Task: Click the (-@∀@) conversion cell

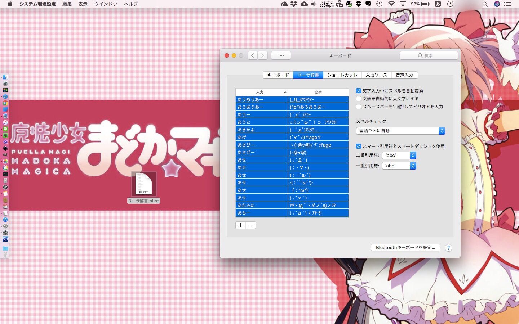Action: [x=318, y=152]
